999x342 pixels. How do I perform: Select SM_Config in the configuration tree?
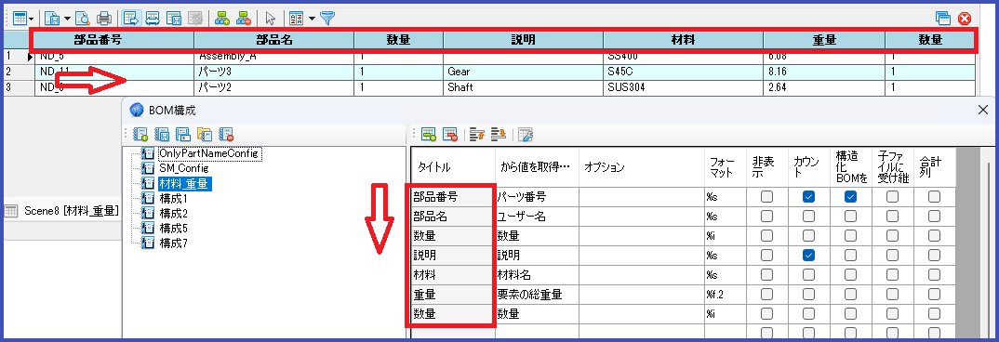click(183, 168)
